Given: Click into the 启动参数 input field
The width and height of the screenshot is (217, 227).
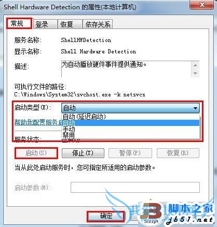Looking at the screenshot, I should (135, 187).
